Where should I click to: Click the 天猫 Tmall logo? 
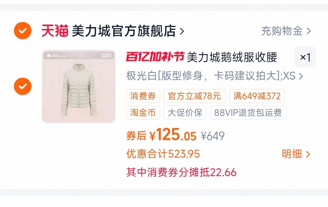[55, 31]
